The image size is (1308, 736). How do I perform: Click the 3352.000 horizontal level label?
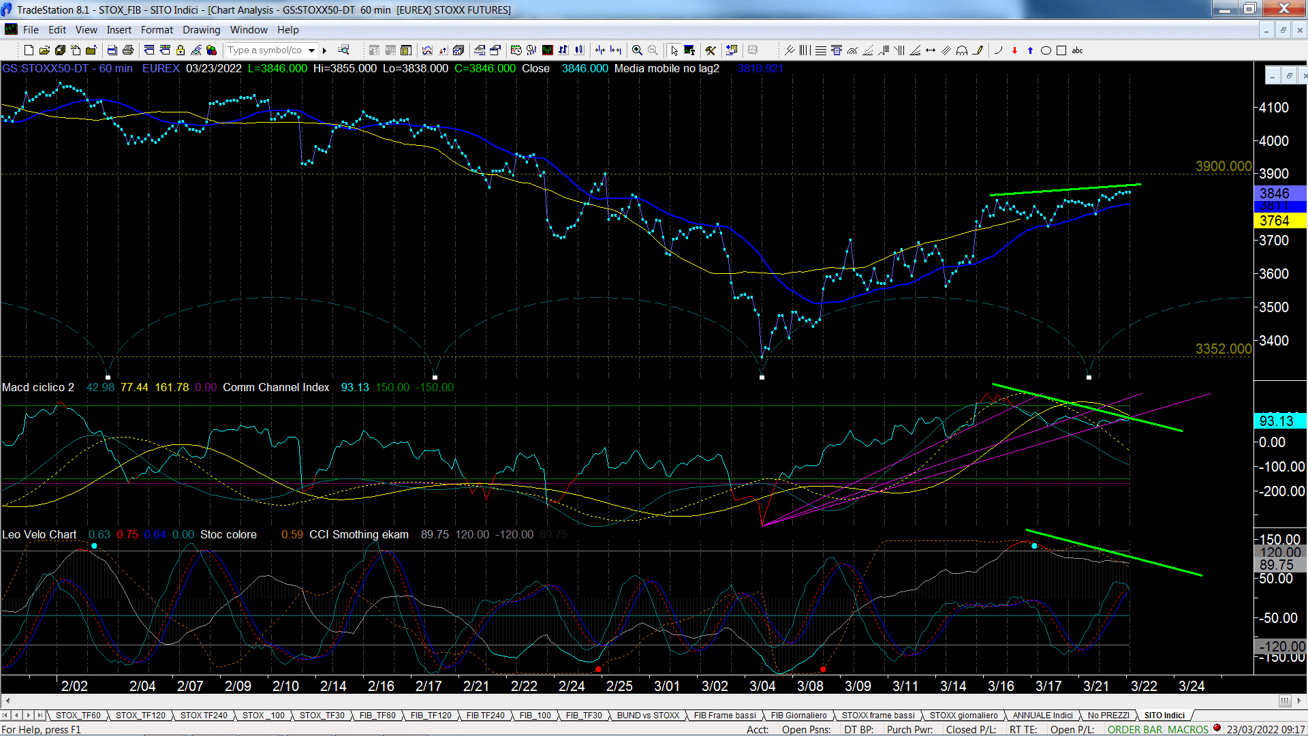1224,349
